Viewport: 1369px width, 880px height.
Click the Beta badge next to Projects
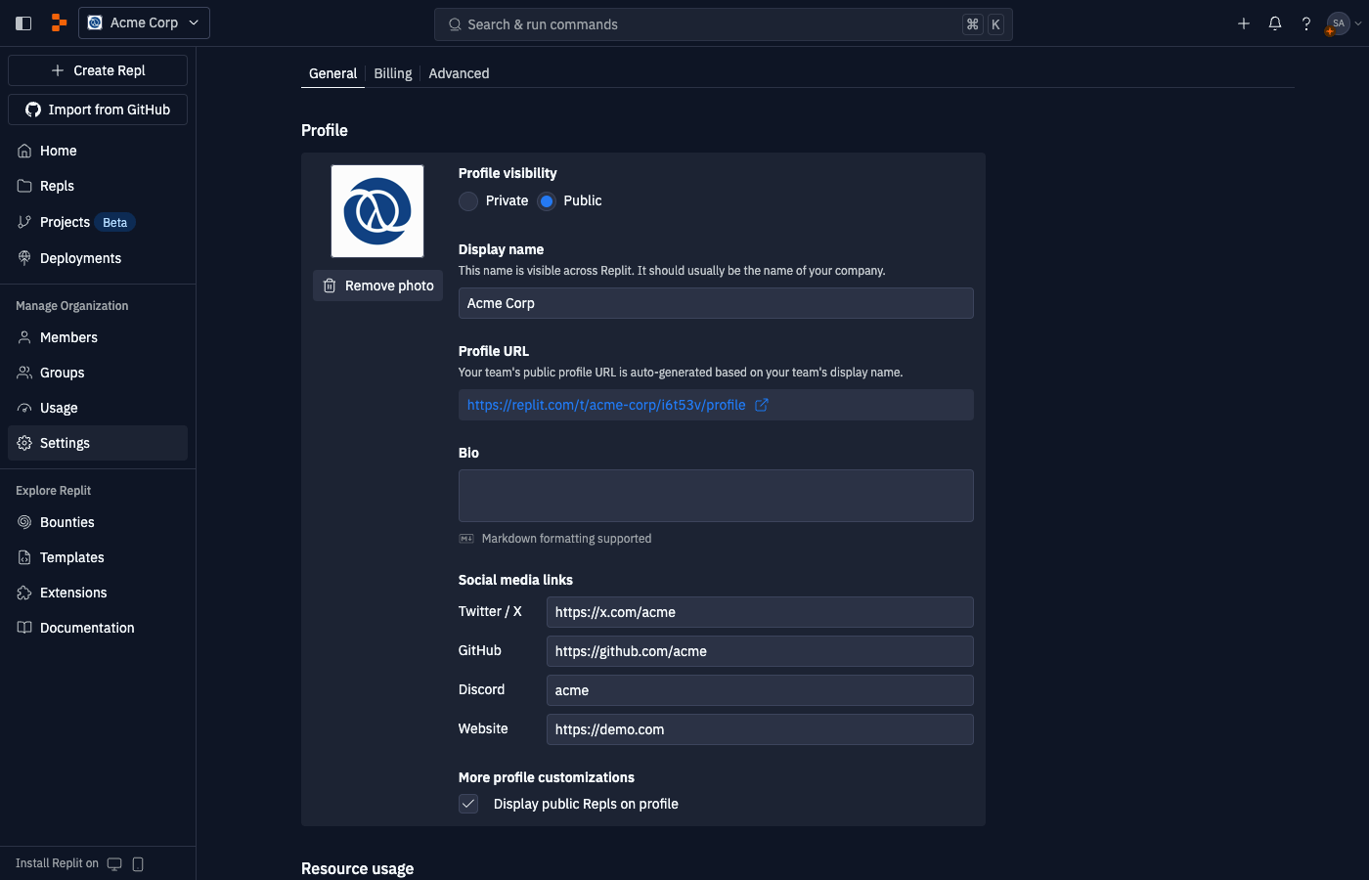(115, 223)
